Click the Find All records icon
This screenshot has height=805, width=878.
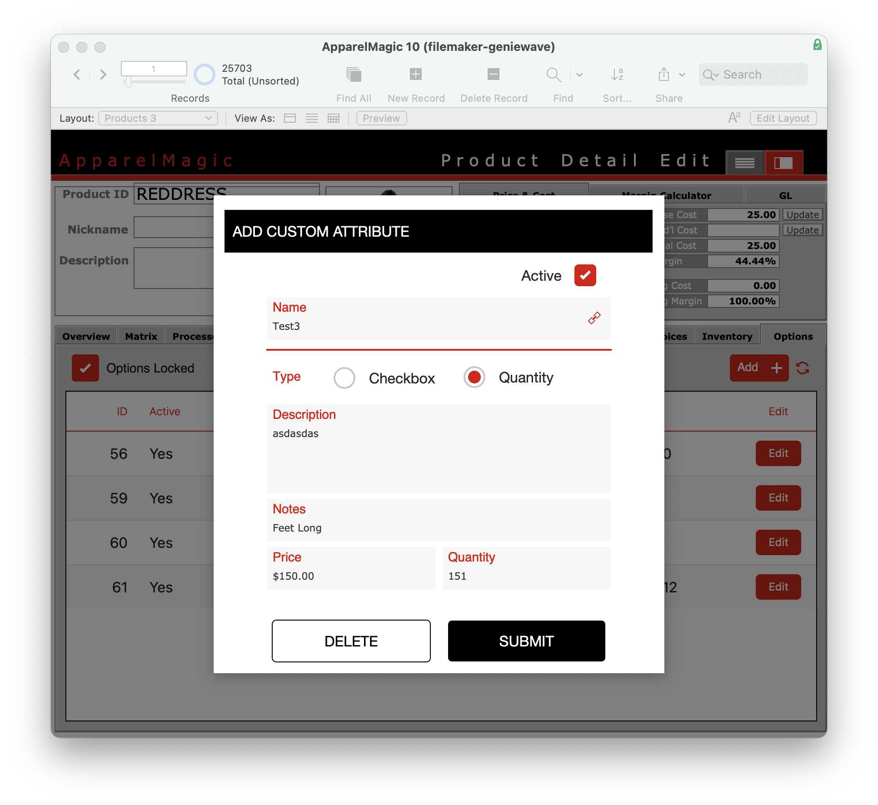pyautogui.click(x=354, y=75)
